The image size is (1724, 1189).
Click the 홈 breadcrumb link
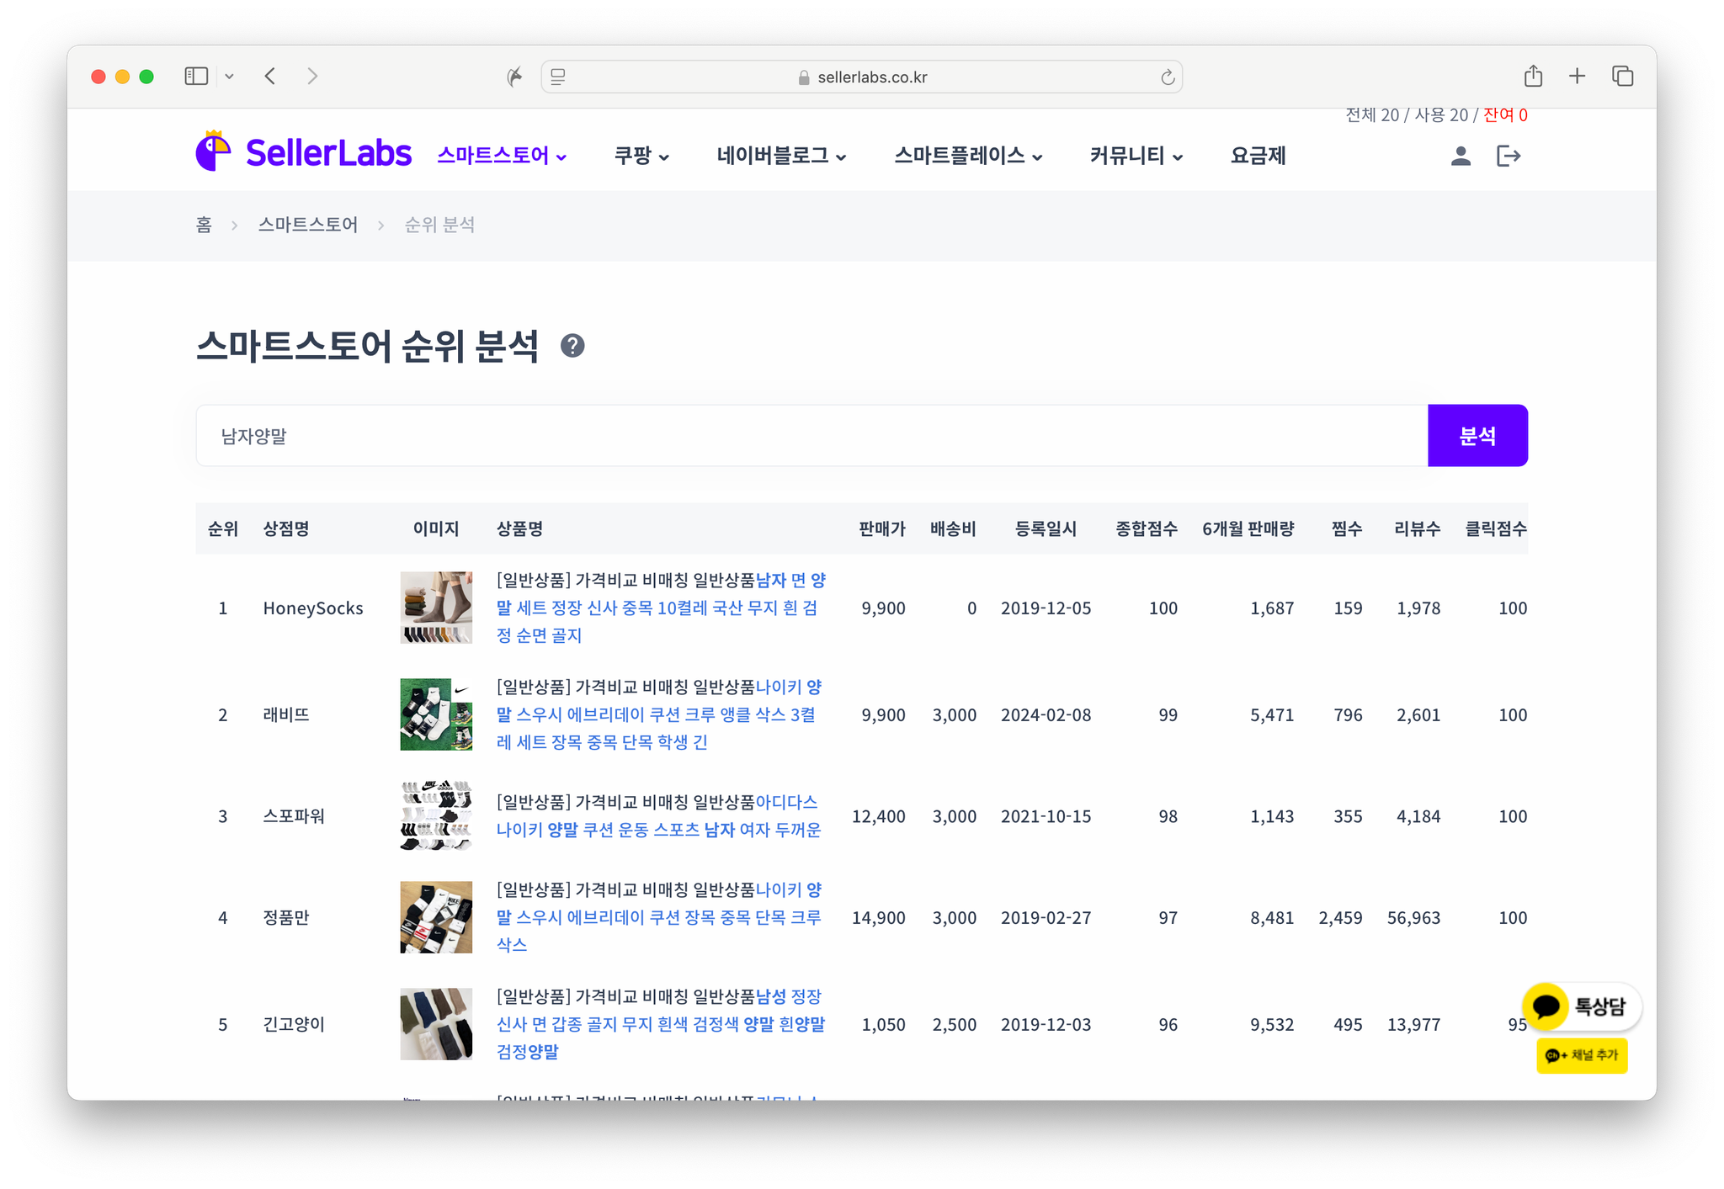pos(204,225)
